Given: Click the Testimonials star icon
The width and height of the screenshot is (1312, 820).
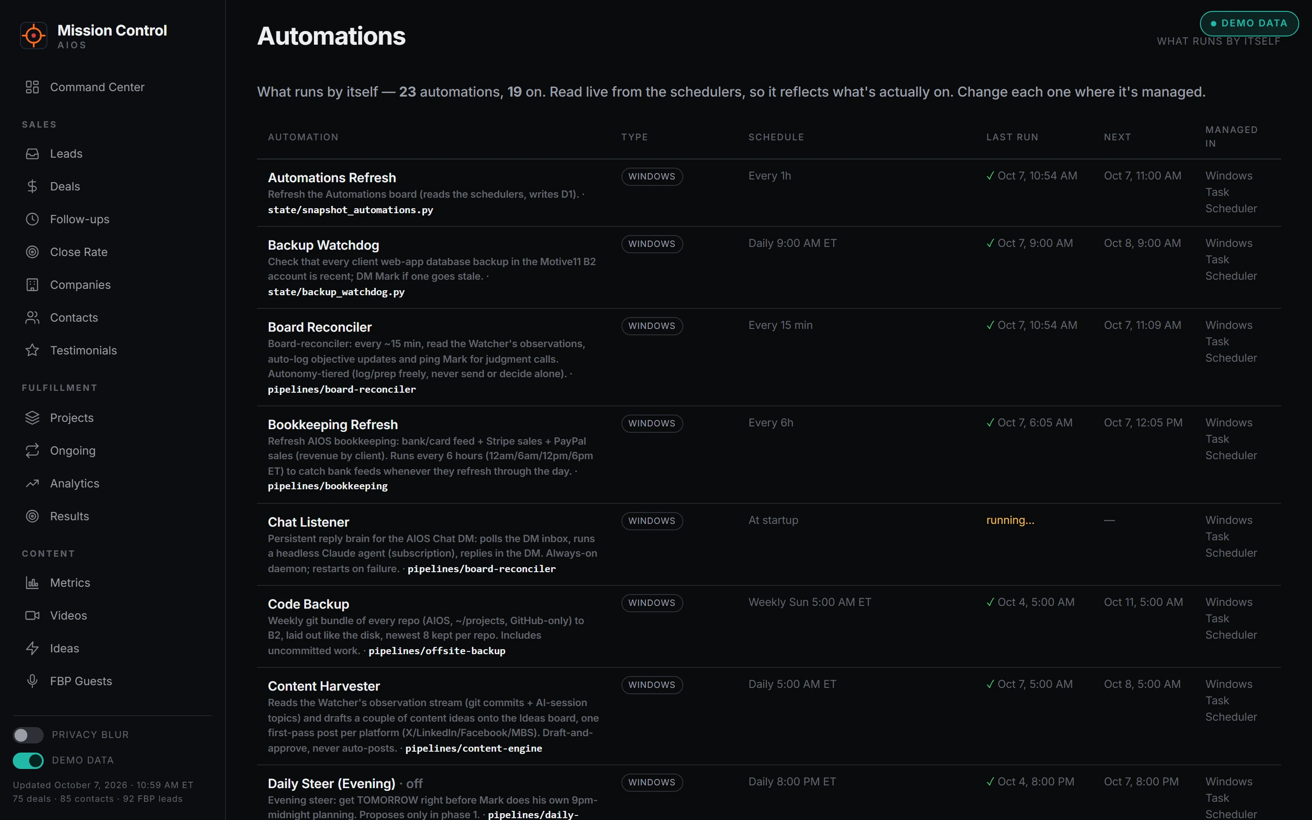Looking at the screenshot, I should [32, 350].
